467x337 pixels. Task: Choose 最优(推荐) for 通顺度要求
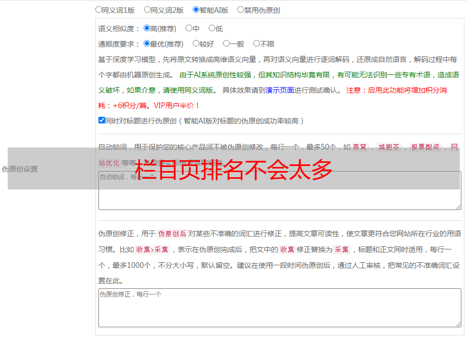(x=147, y=44)
